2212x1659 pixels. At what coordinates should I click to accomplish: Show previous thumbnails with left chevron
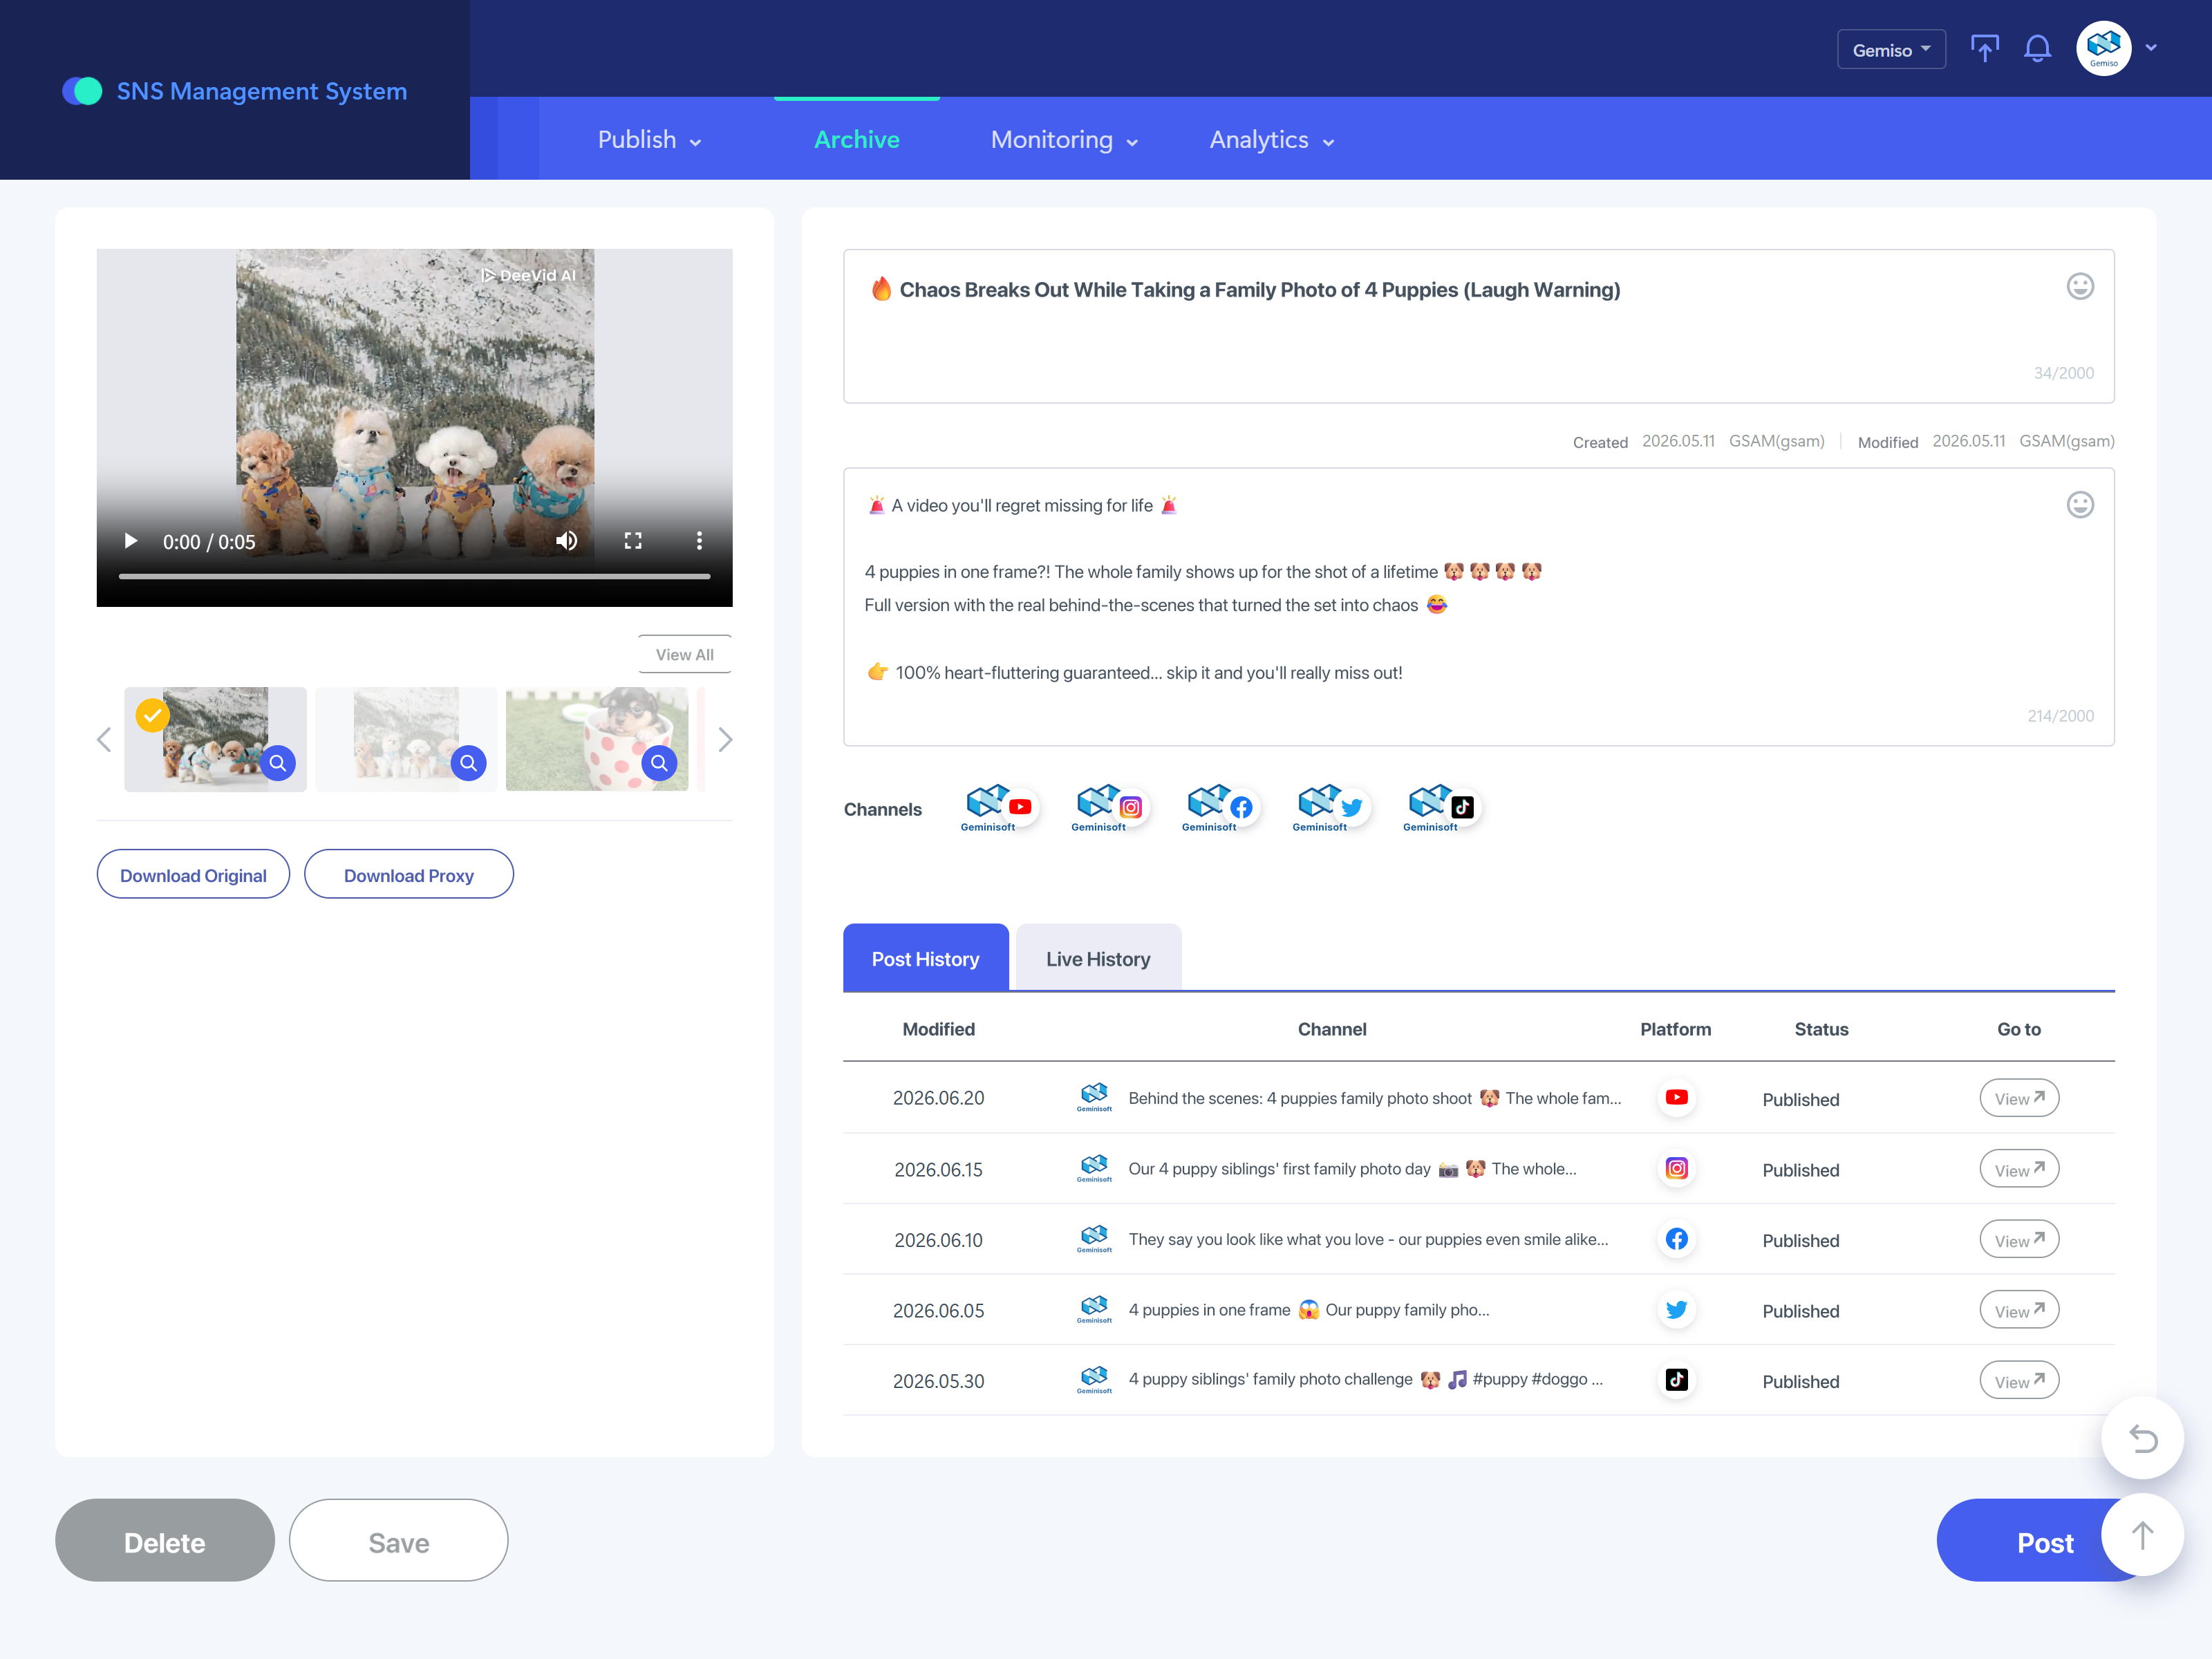(104, 740)
